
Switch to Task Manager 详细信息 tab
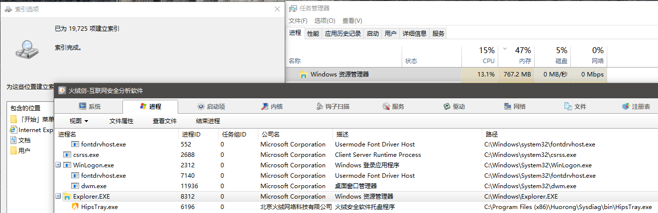415,34
